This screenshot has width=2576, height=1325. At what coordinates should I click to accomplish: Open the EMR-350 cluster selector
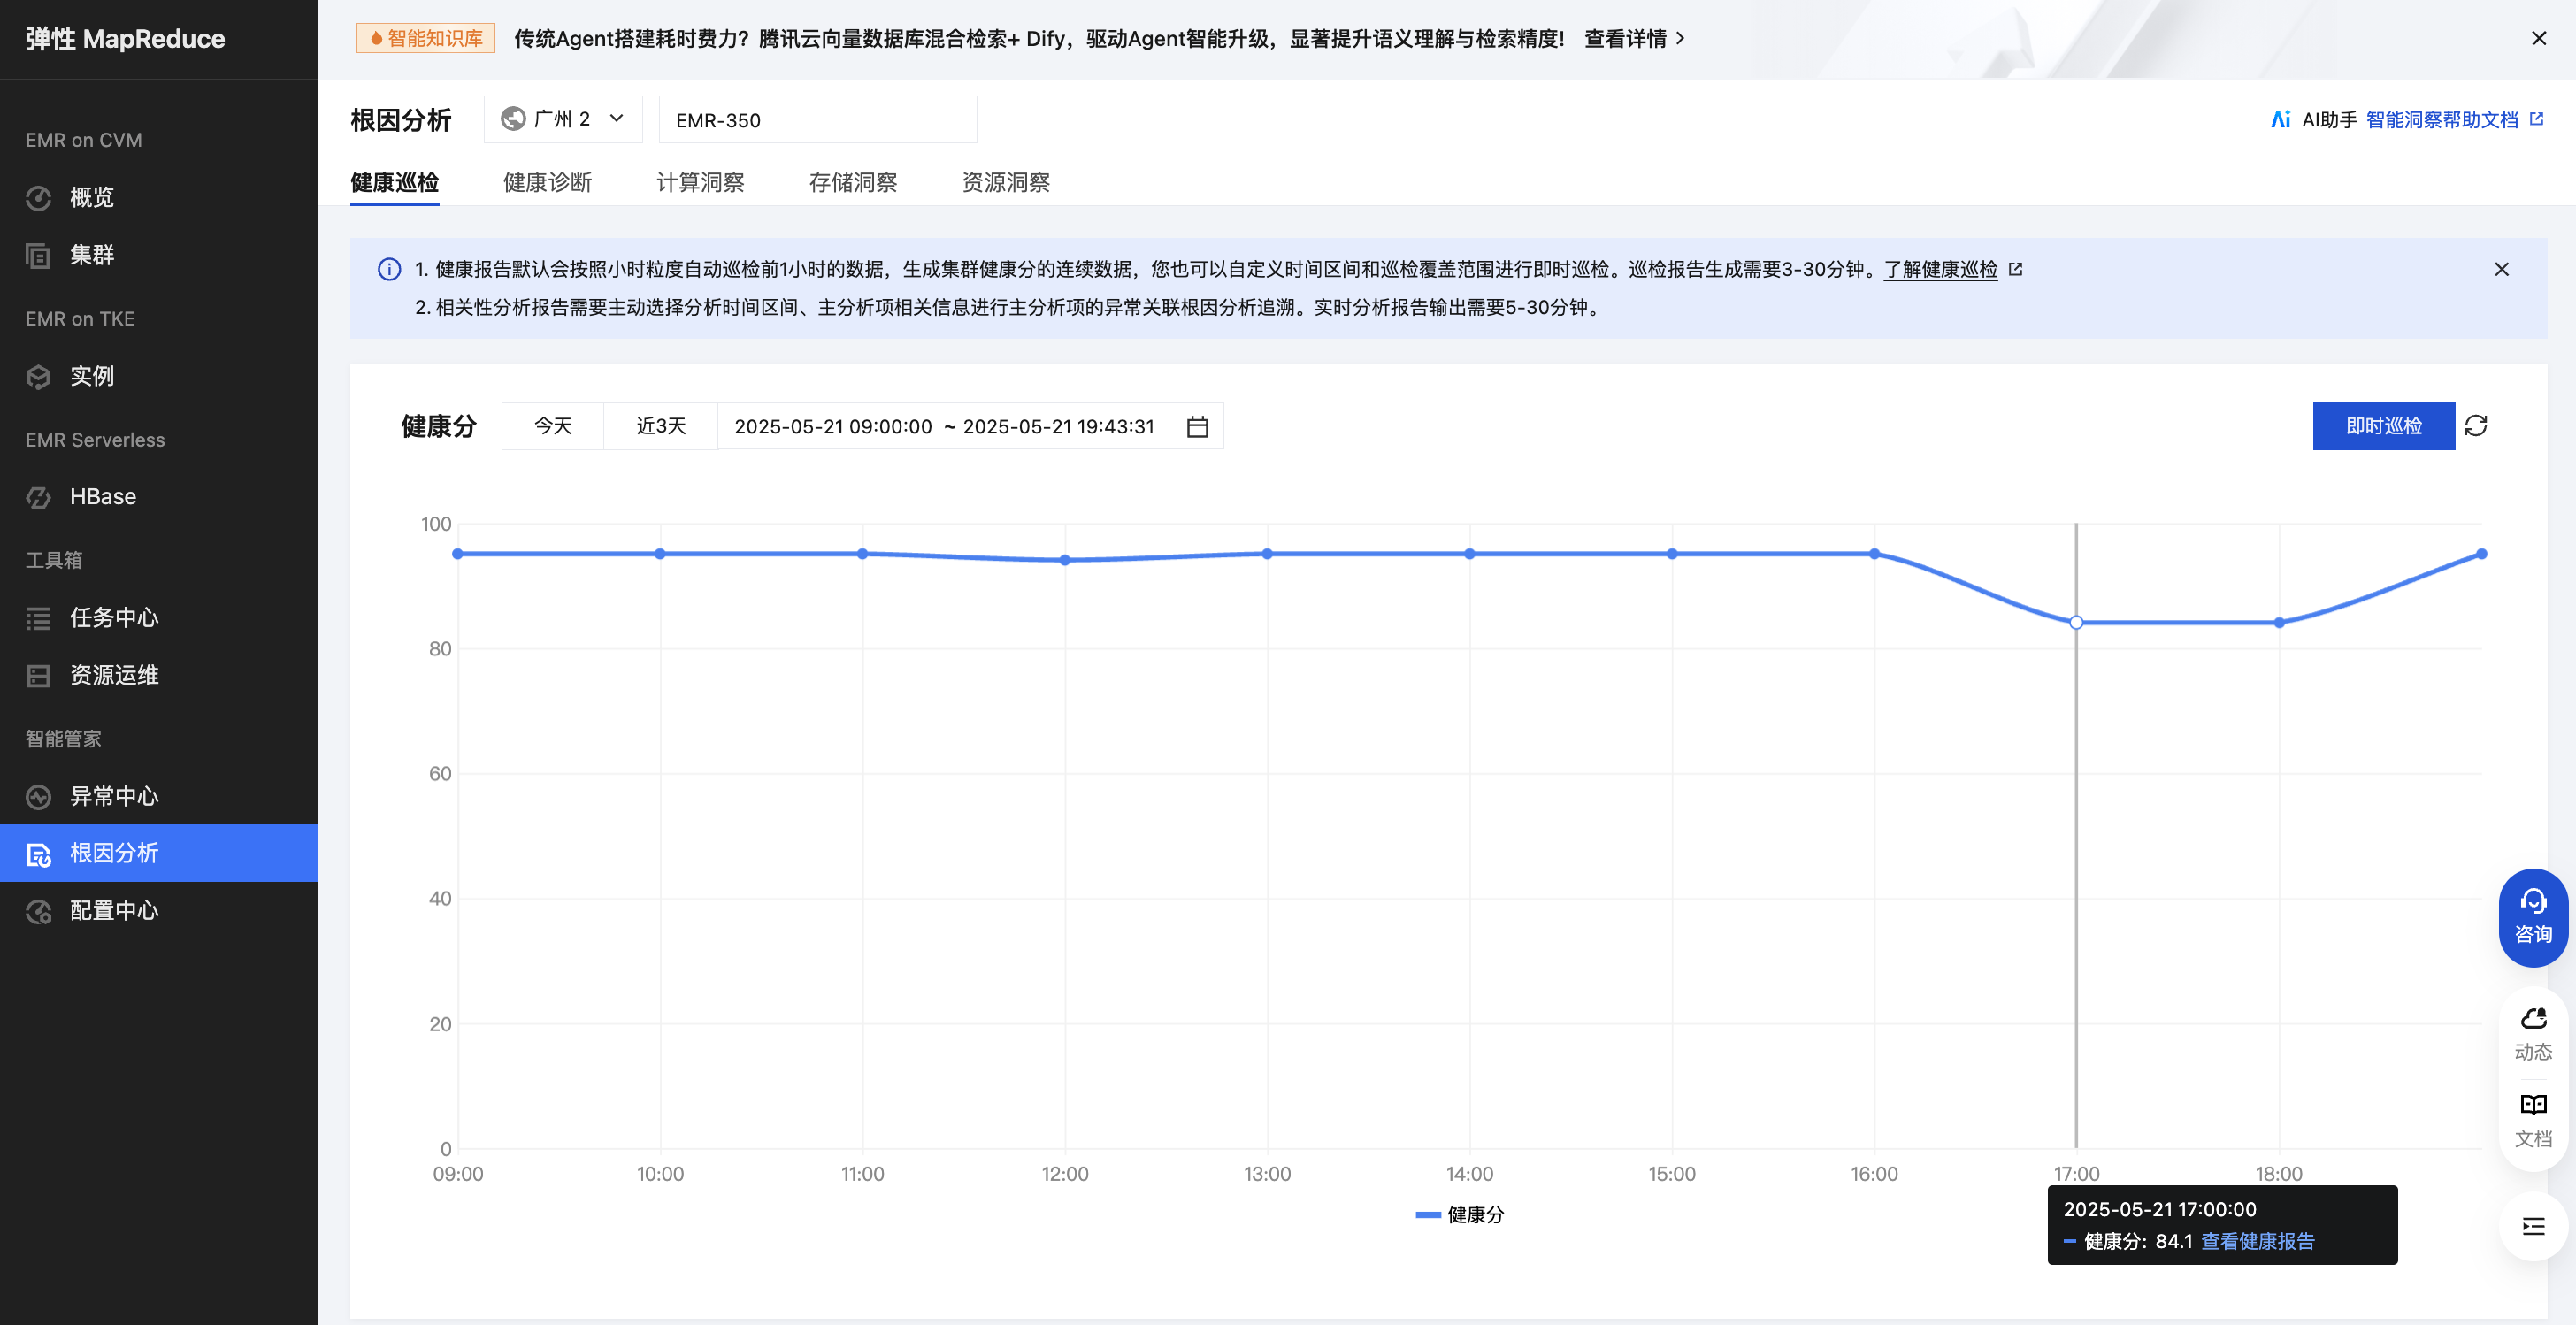[x=817, y=120]
